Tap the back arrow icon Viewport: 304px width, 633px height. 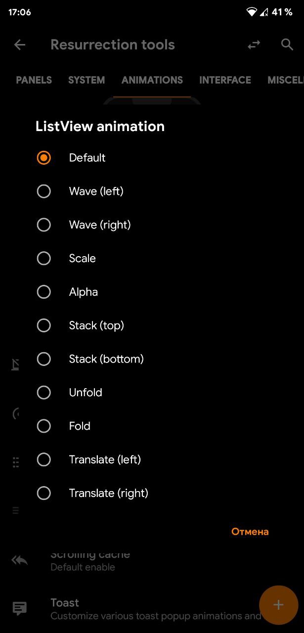[x=20, y=45]
